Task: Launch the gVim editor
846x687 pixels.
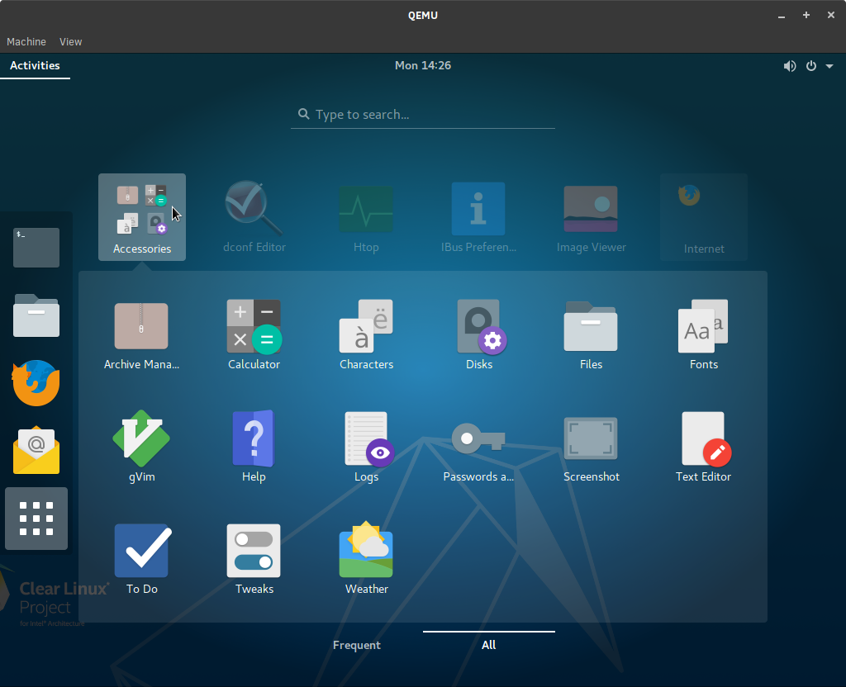Action: (141, 447)
